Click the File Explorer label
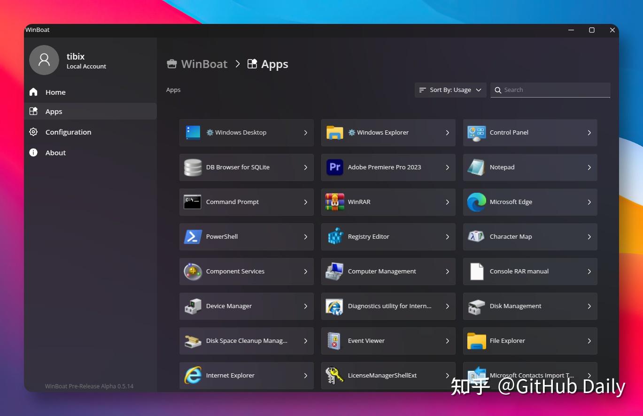 [507, 341]
